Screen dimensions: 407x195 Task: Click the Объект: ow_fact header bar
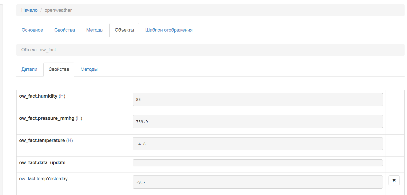click(210, 50)
